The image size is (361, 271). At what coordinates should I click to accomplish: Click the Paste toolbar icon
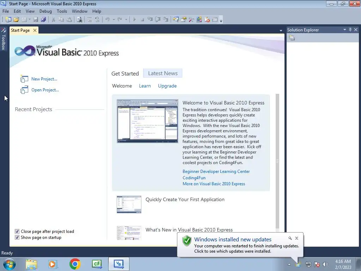tap(69, 20)
